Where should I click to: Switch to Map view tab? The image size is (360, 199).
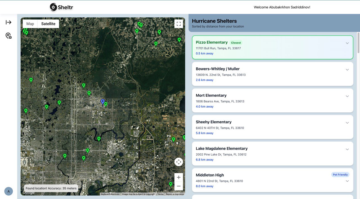[30, 24]
